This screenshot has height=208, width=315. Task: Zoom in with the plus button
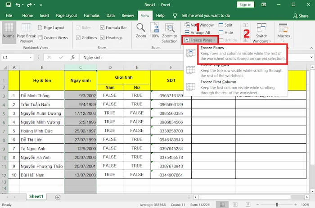click(296, 204)
